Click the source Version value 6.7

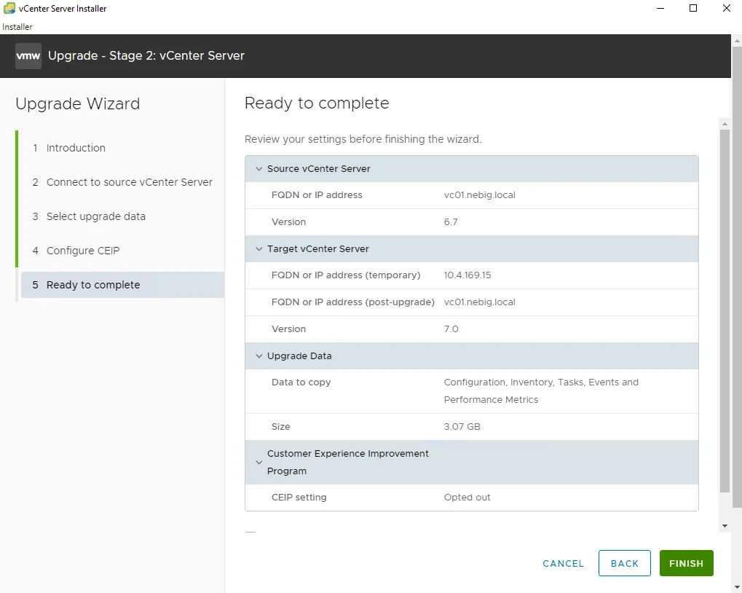click(451, 222)
